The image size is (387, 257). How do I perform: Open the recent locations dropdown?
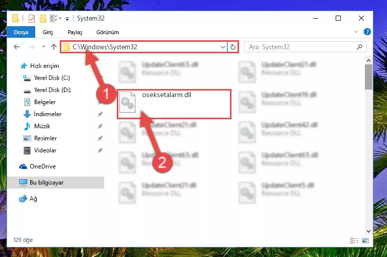pos(43,46)
